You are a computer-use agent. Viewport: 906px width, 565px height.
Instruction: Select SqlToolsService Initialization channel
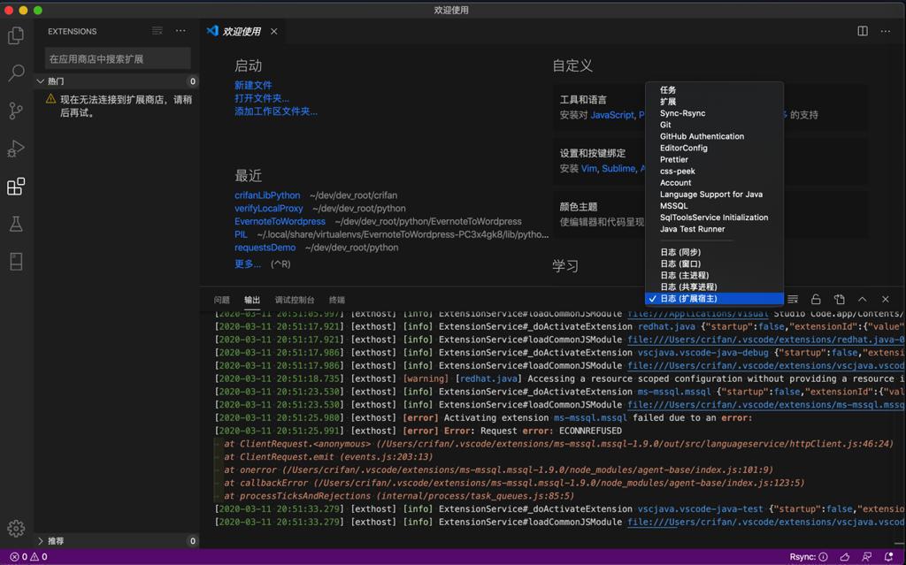point(714,218)
